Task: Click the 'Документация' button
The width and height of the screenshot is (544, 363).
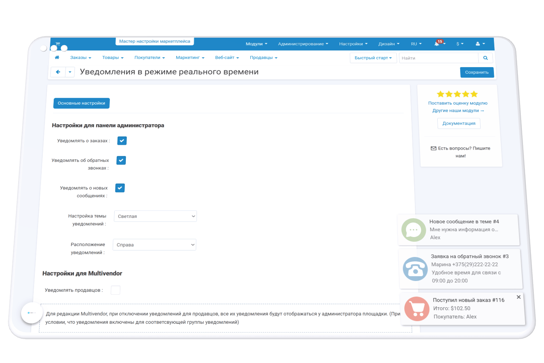Action: [459, 123]
